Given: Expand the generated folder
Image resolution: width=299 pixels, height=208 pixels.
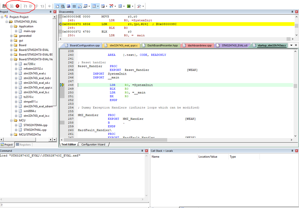Looking at the screenshot, I should click(11, 36).
